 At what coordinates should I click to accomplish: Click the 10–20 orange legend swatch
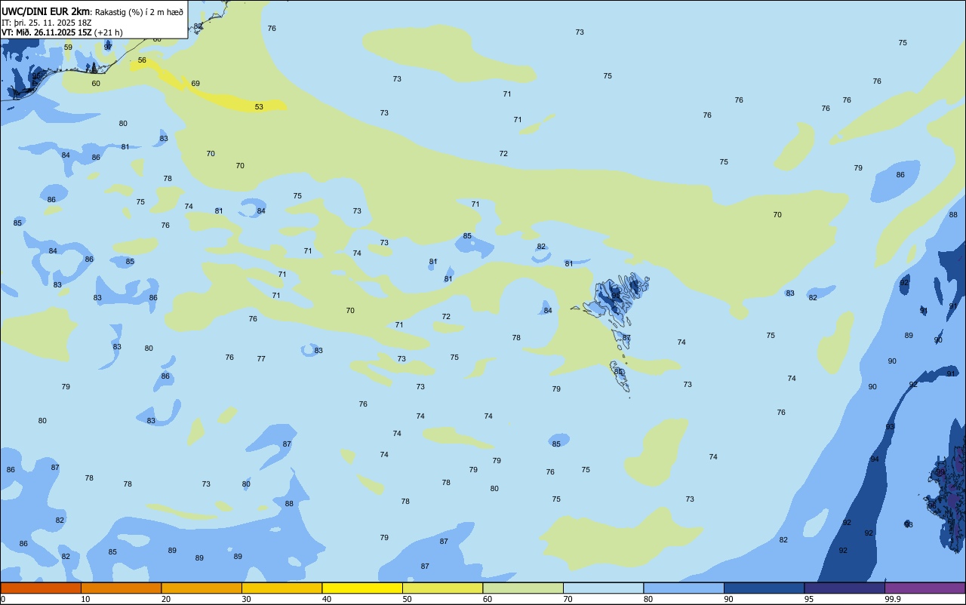coord(121,588)
